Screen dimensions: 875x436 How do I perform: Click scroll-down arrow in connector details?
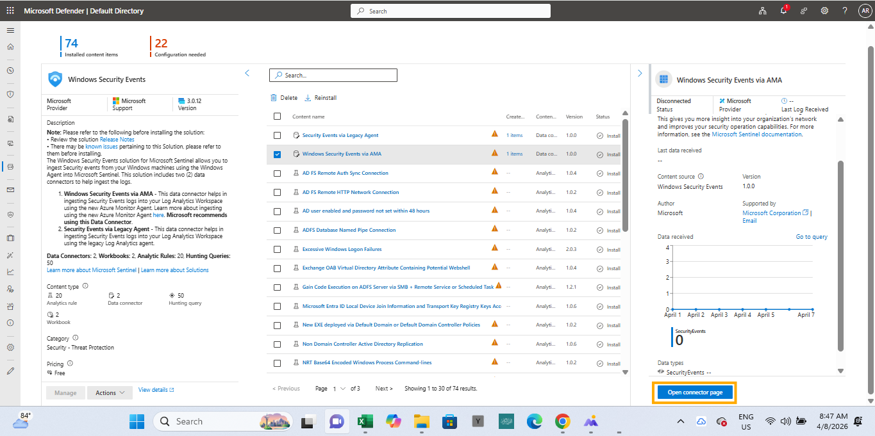click(840, 371)
